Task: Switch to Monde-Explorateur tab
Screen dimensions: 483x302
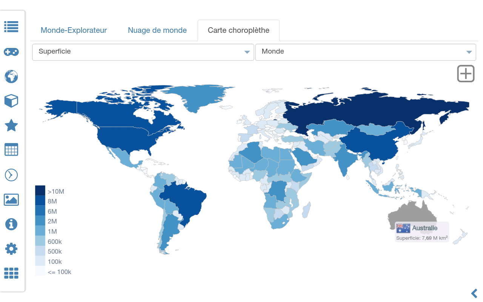Action: click(x=74, y=30)
